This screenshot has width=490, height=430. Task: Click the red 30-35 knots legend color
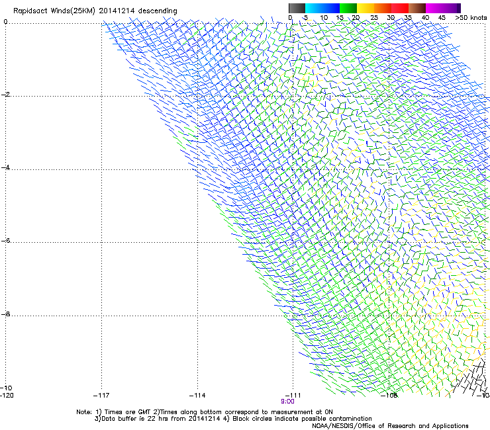[x=400, y=8]
